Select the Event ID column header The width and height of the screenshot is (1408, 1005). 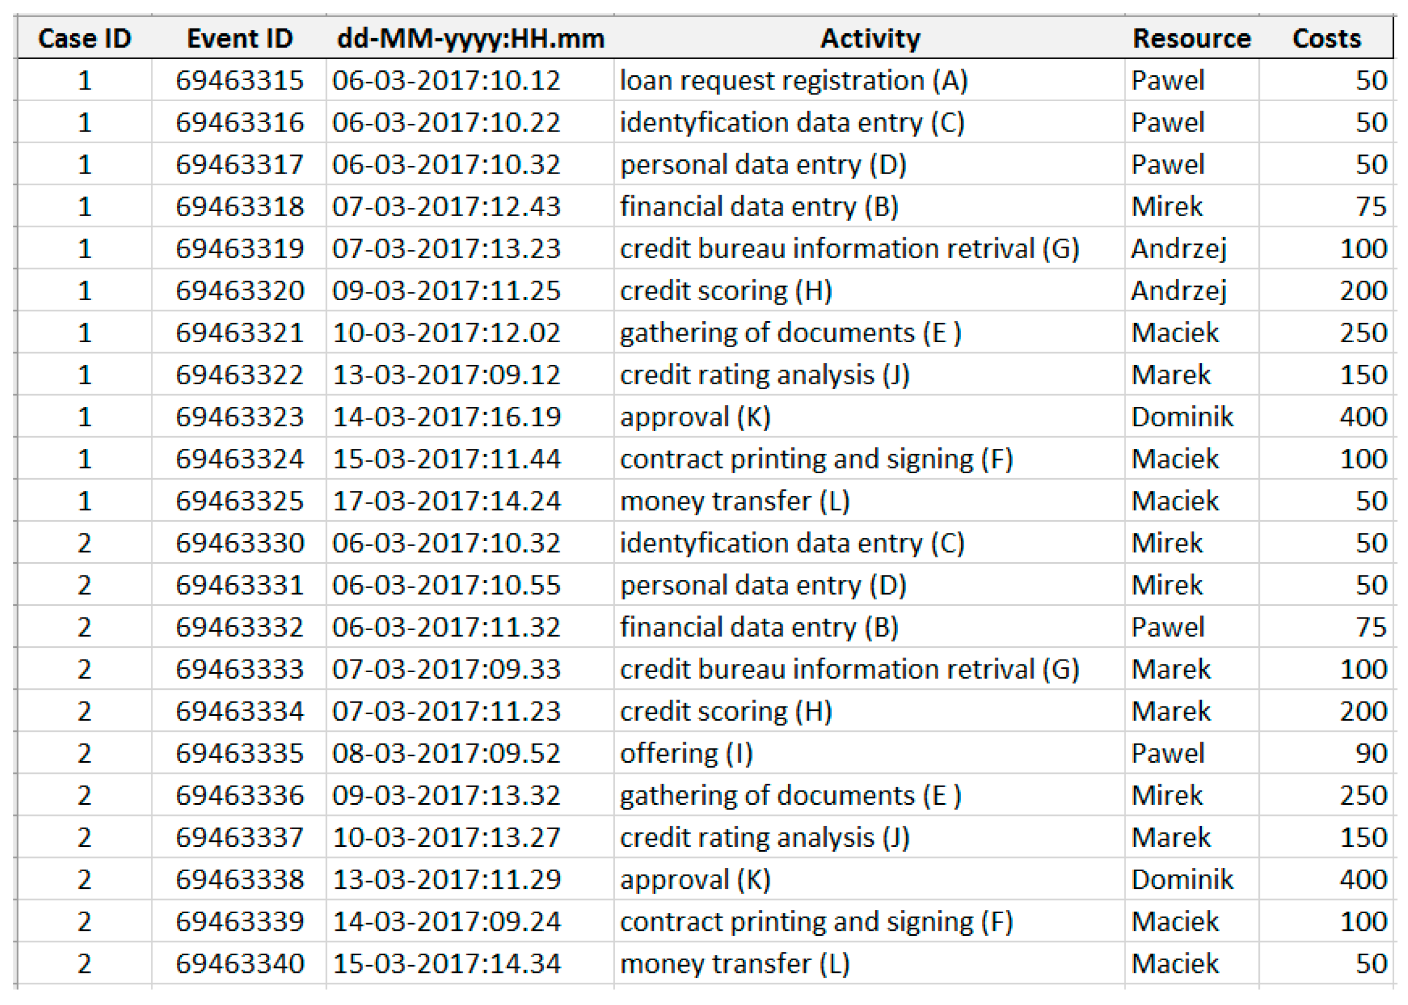pos(239,38)
